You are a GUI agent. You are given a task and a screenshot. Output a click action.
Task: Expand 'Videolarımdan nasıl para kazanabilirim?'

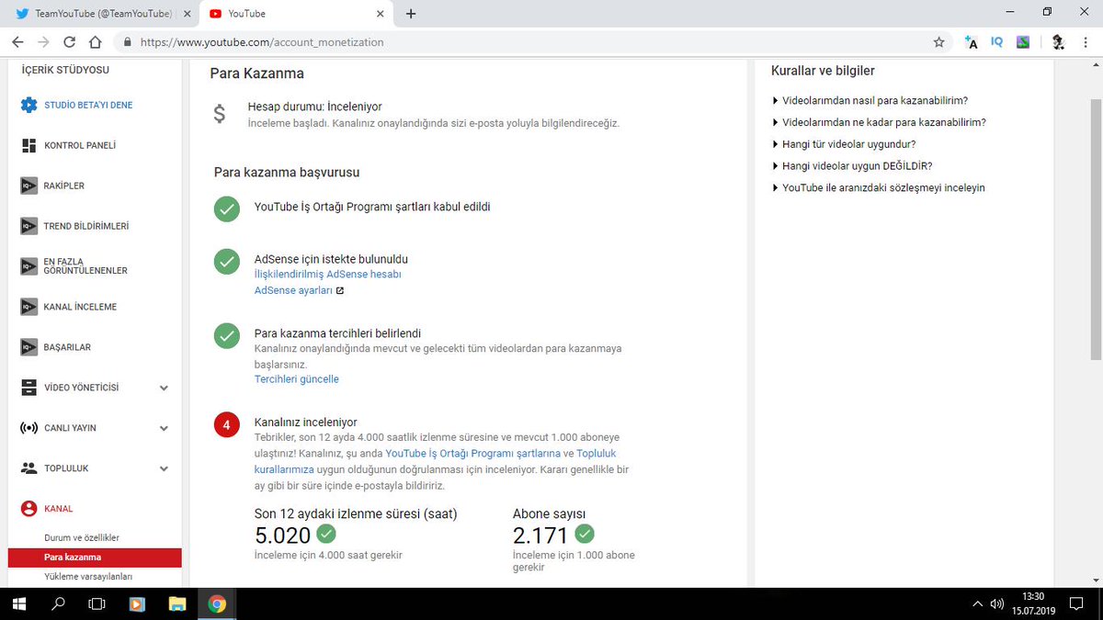click(870, 100)
